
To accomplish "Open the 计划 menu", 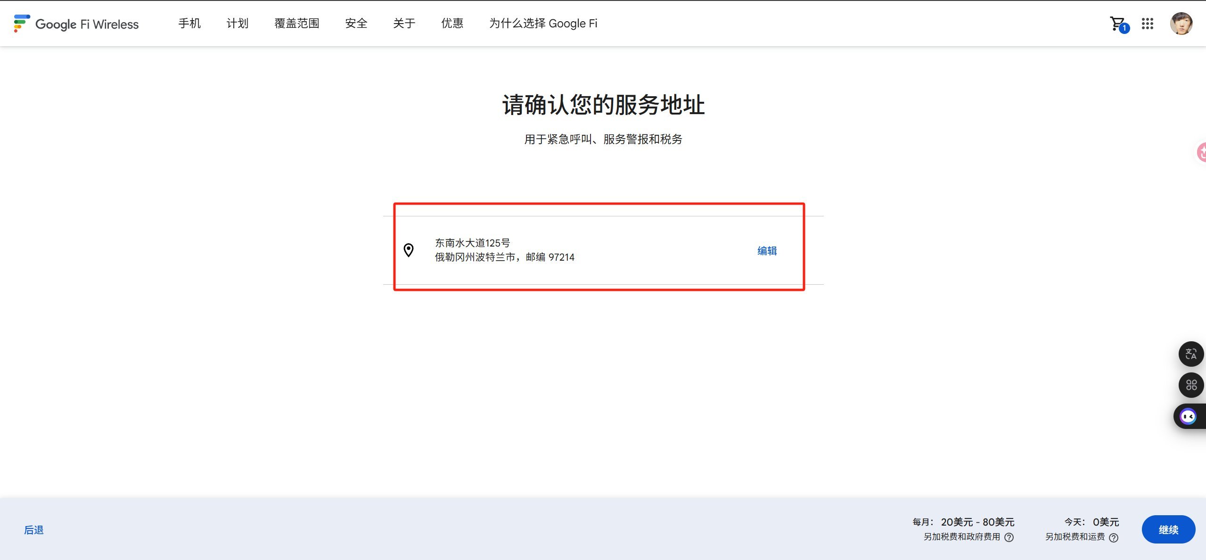I will pos(238,24).
